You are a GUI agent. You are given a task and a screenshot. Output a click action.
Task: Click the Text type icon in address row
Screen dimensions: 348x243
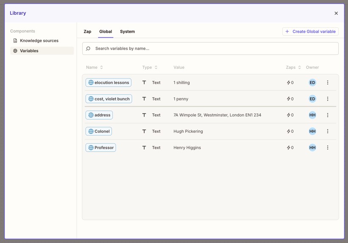coord(144,115)
